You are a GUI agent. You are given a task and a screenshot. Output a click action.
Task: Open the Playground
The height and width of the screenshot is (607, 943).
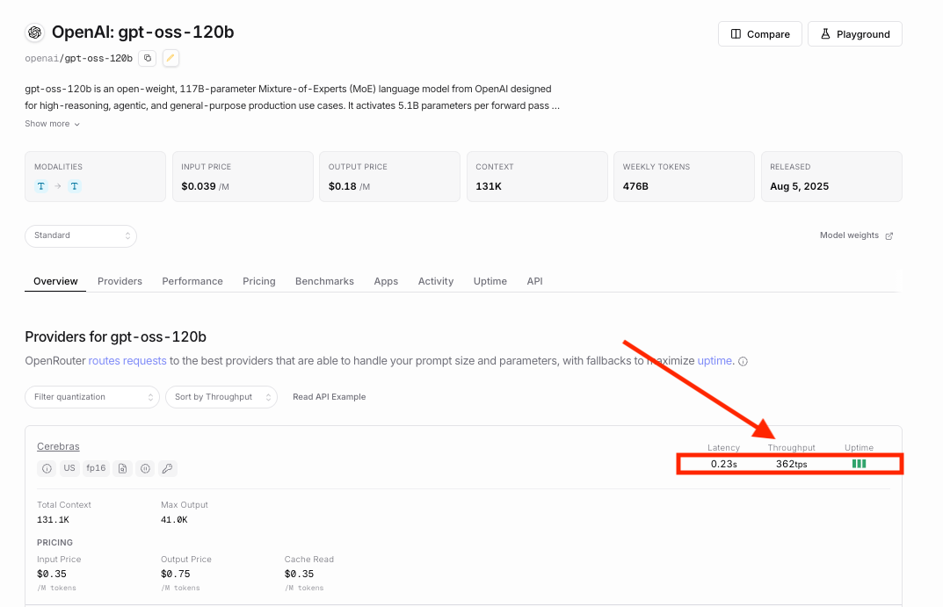(x=854, y=34)
